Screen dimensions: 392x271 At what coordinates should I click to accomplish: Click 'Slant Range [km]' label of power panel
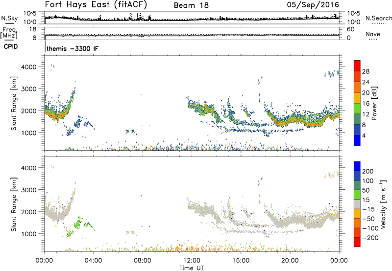coord(14,104)
